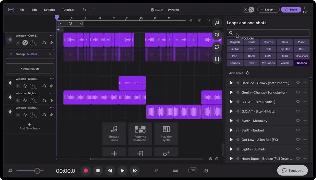Viewport: 316px width, 180px height.
Task: Expand the Any scale selector
Action: [239, 73]
